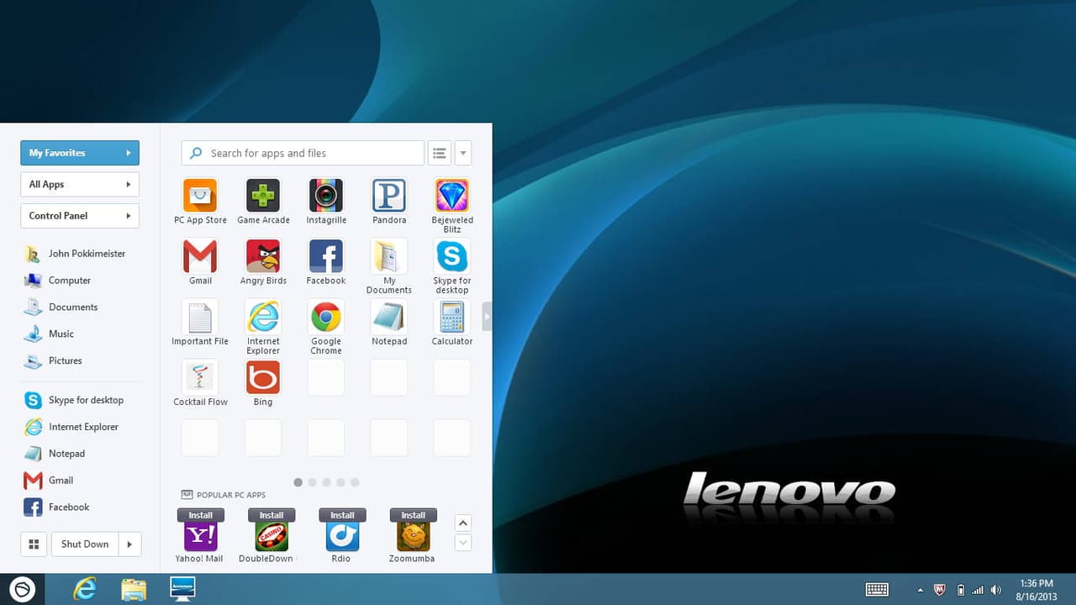The width and height of the screenshot is (1076, 605).
Task: Open Google Chrome in the app grid
Action: pyautogui.click(x=326, y=317)
